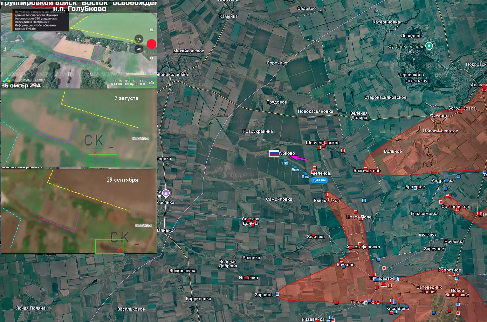This screenshot has width=487, height=322.
Task: Click the Заповедник Таврия map label
Action: [x=429, y=289]
